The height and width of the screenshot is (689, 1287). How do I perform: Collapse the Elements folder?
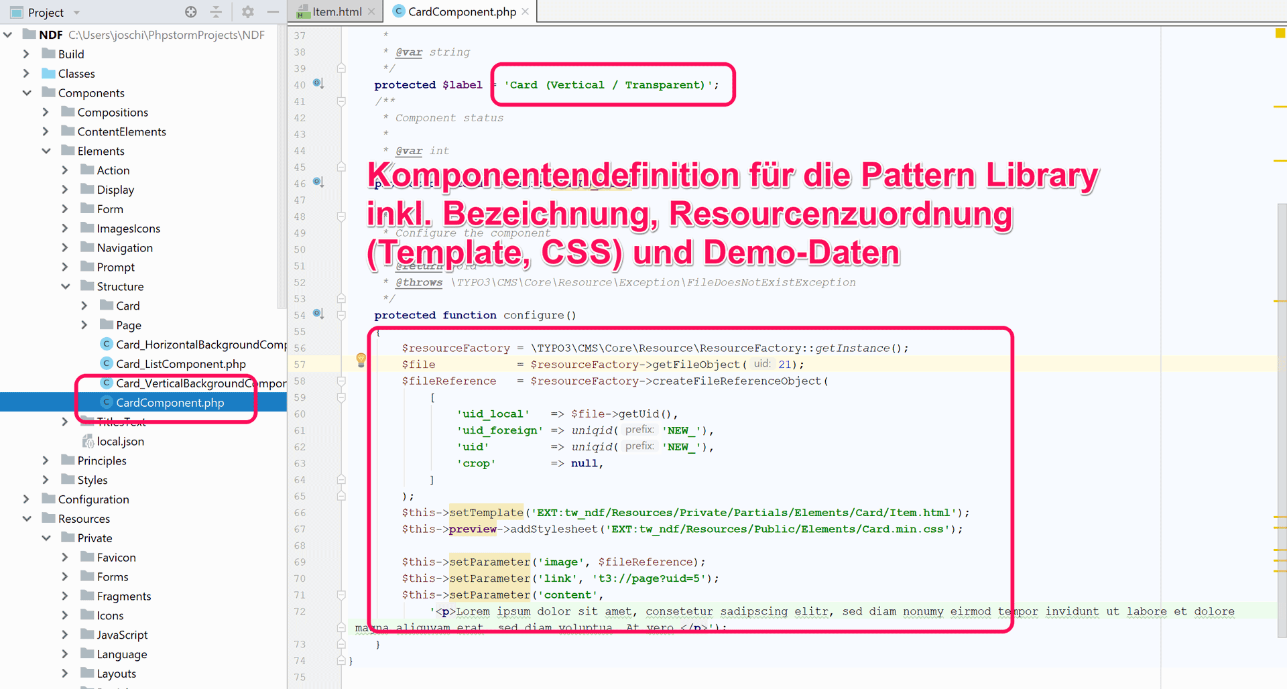[x=46, y=151]
